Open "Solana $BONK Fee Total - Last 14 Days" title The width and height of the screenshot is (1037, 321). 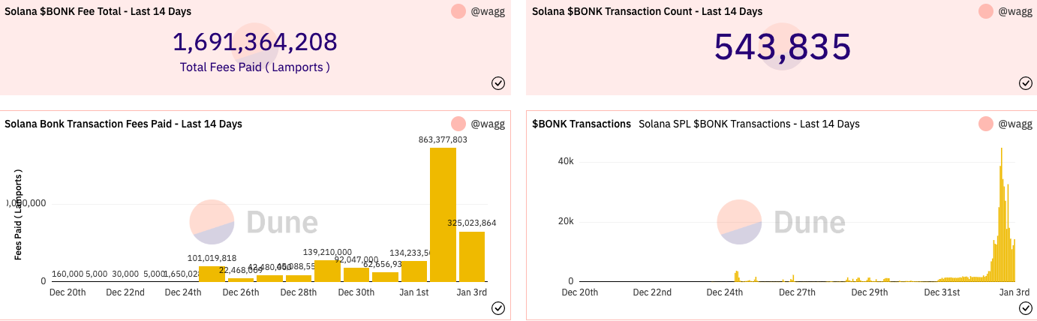click(x=98, y=11)
